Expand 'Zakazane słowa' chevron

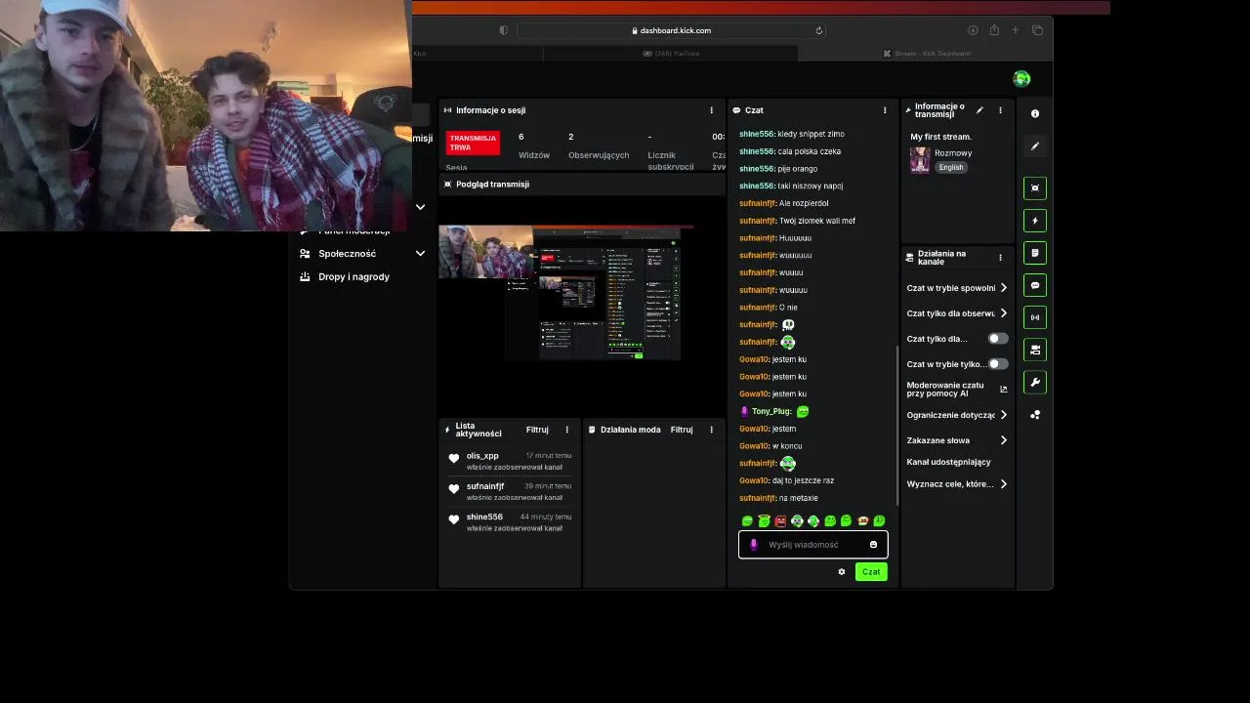pos(1003,440)
